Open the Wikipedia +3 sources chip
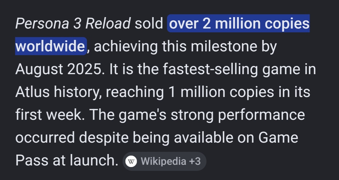Screen dimensions: 339x180 click(x=164, y=161)
